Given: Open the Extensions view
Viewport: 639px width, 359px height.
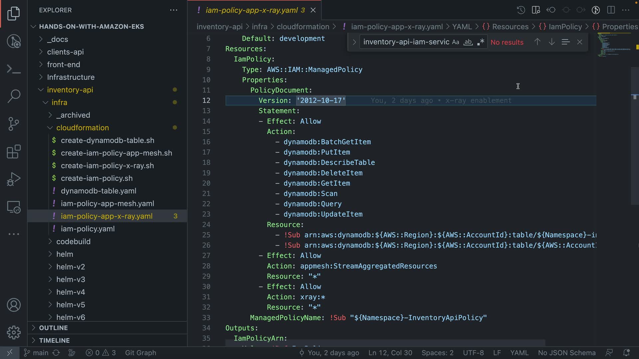Looking at the screenshot, I should [14, 152].
